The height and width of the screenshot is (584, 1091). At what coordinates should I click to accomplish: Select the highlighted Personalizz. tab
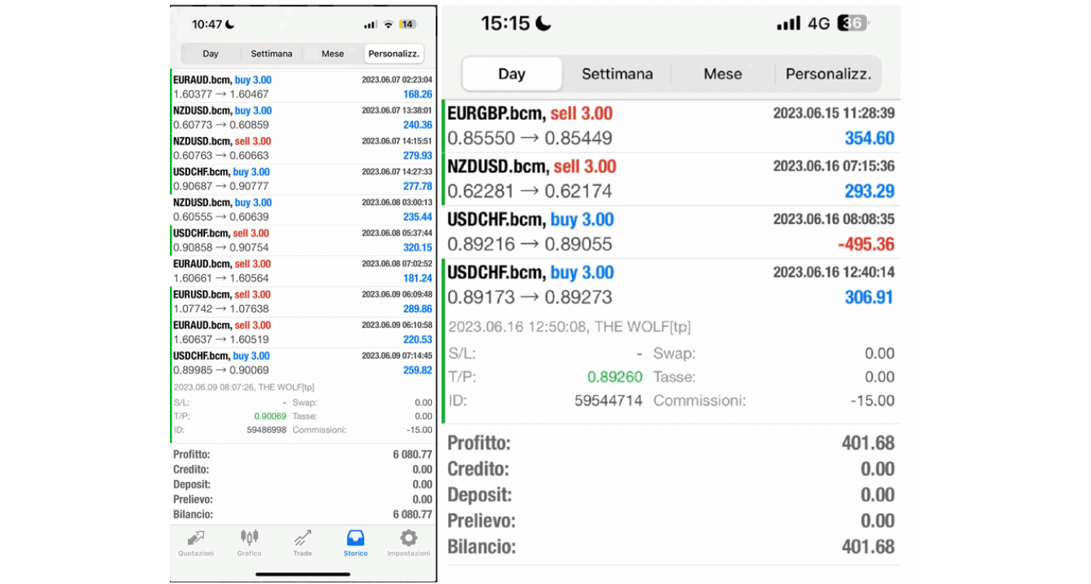(394, 54)
